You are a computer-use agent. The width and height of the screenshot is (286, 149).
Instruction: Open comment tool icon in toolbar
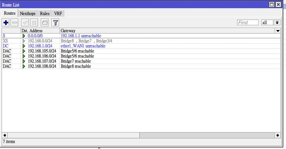(44, 23)
